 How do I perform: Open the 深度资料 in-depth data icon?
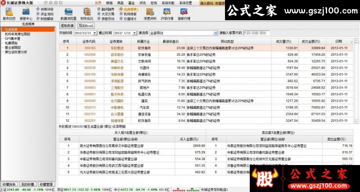click(x=150, y=14)
